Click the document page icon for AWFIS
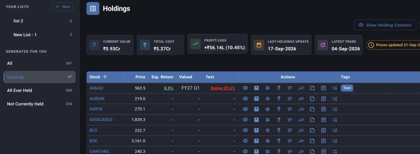420x154 pixels. pyautogui.click(x=312, y=109)
